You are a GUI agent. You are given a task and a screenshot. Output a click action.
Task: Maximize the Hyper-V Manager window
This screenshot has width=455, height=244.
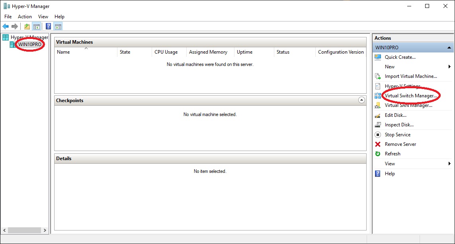[427, 6]
